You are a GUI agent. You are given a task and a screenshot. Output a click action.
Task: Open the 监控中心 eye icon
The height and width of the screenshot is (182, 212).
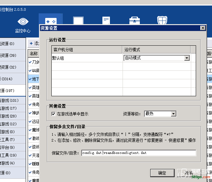click(23, 22)
